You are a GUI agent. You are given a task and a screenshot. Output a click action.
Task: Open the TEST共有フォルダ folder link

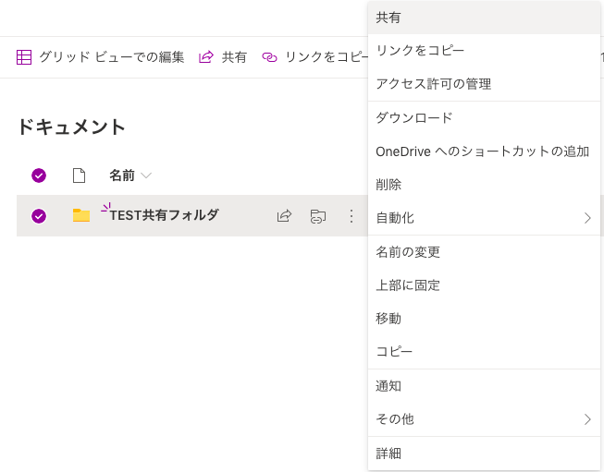tap(165, 215)
